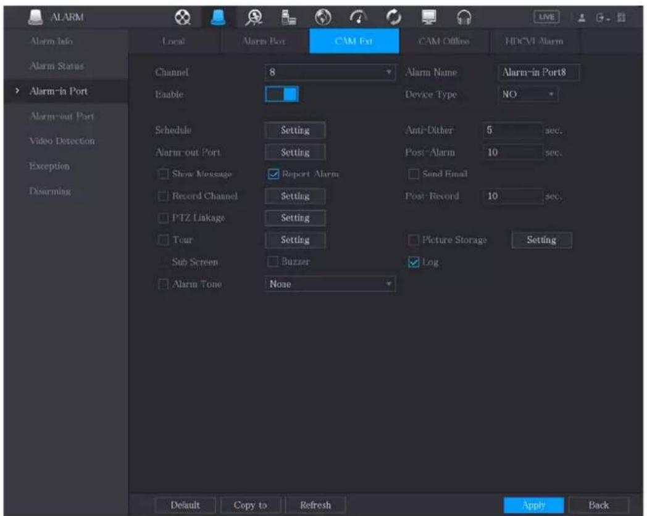The height and width of the screenshot is (516, 647).
Task: Switch to the Alarm Box tab
Action: (263, 41)
